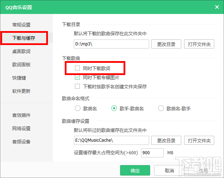Click the 应用 button
Screen dimensions: 224x178
tap(203, 170)
